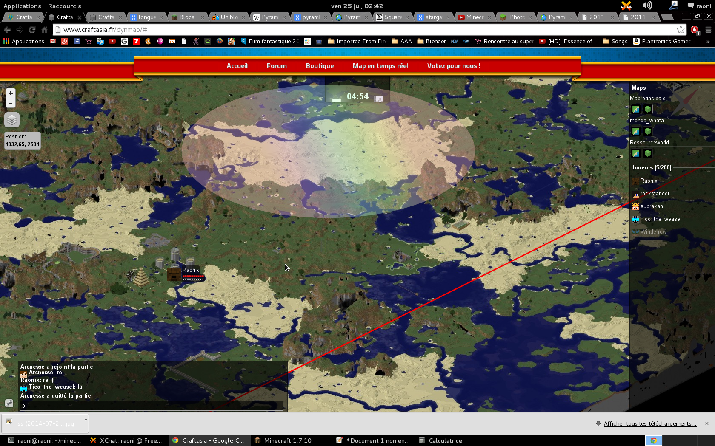Open Applications menu in top panel
The height and width of the screenshot is (446, 715).
click(22, 6)
